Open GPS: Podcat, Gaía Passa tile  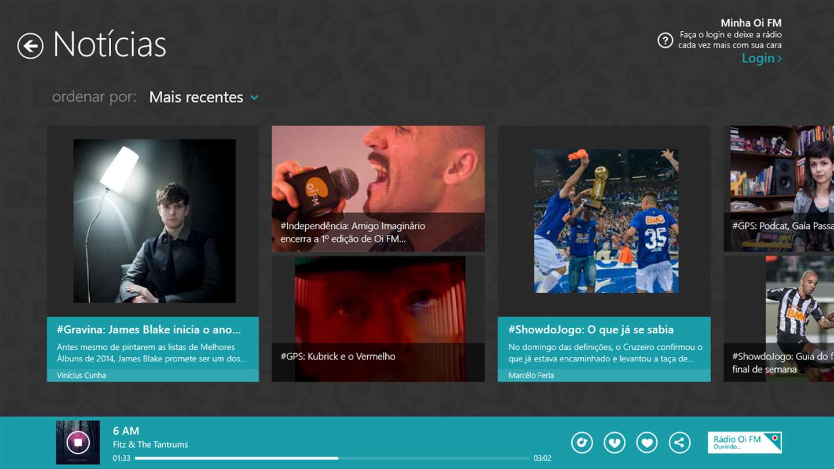pyautogui.click(x=778, y=189)
